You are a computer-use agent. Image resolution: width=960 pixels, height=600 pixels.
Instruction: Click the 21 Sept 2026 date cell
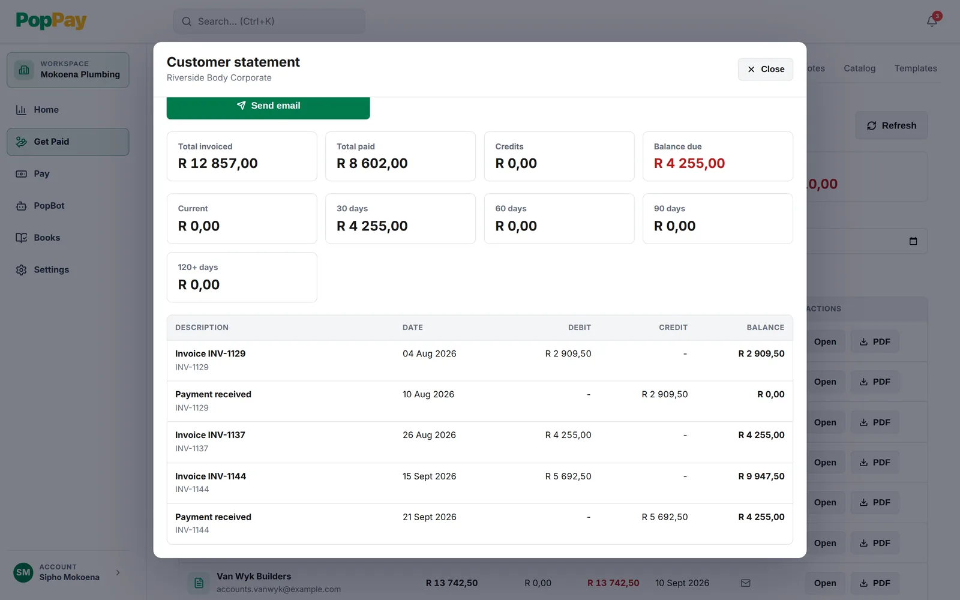430,517
